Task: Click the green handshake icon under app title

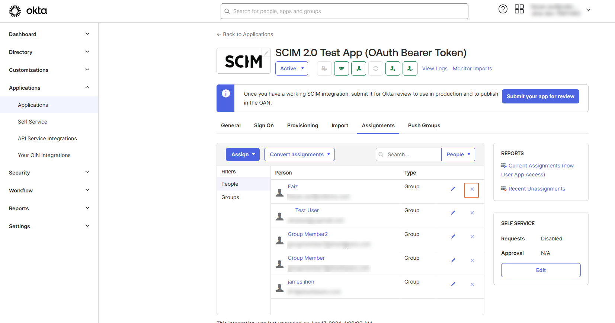Action: 341,68
